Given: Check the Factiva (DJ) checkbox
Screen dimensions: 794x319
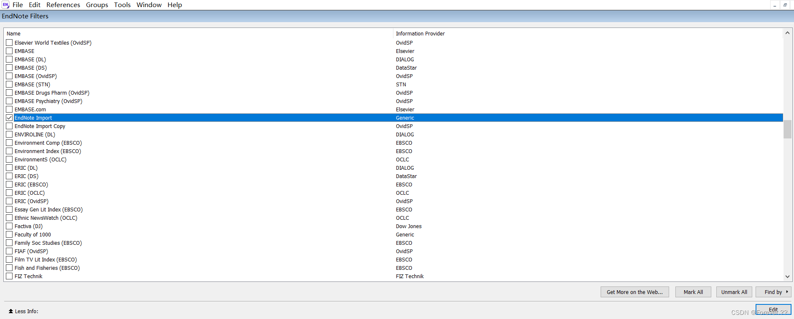Looking at the screenshot, I should pos(9,226).
